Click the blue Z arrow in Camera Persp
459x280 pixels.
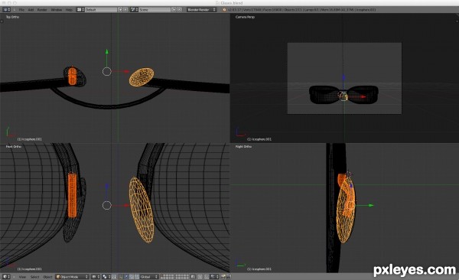[x=343, y=77]
